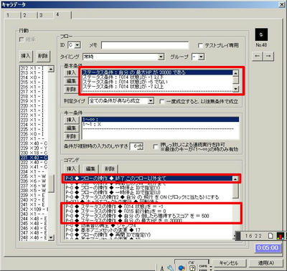Enable 押しっ放しによる連続実行を許可 checkbox

click(x=156, y=146)
